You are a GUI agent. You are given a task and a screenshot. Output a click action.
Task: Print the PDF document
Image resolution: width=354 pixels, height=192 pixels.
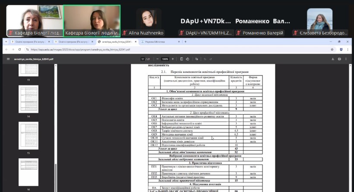point(340,59)
